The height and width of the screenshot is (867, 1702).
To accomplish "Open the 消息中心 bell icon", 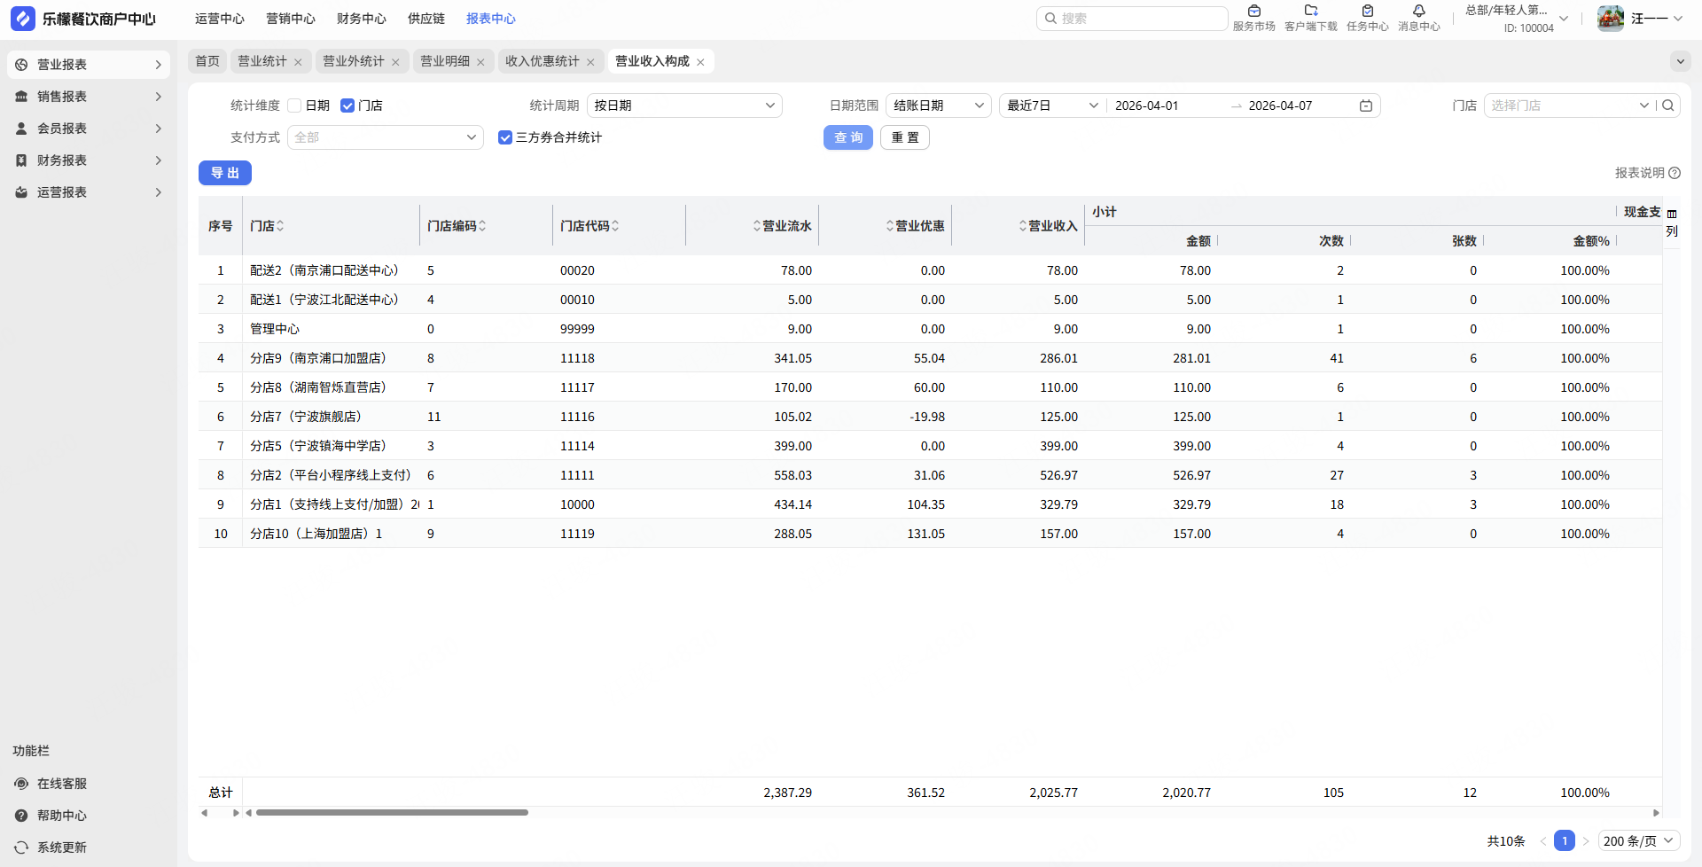I will coord(1419,12).
